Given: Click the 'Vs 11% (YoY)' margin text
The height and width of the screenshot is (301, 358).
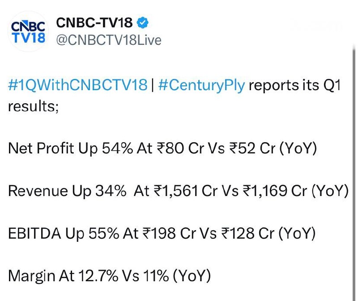Looking at the screenshot, I should (166, 276).
